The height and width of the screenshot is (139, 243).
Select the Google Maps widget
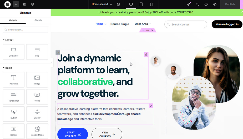[37, 131]
